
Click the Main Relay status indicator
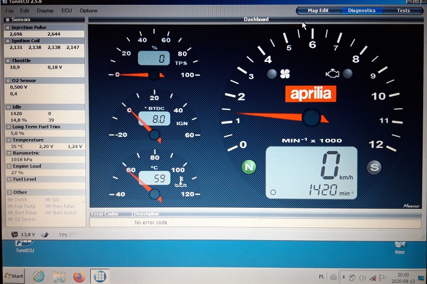click(x=48, y=206)
